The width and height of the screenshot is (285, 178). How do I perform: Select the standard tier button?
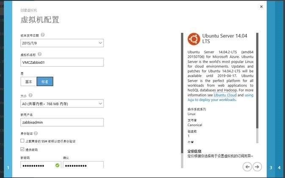(x=45, y=81)
